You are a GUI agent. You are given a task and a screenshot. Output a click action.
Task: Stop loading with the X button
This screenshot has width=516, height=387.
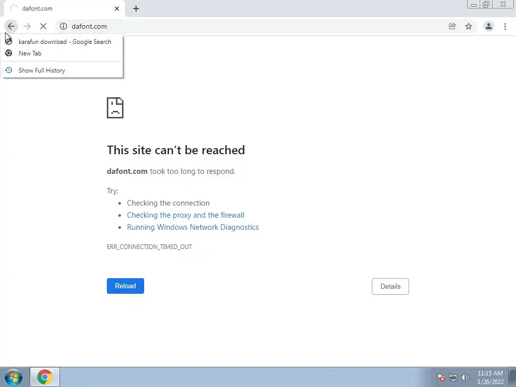click(x=43, y=26)
